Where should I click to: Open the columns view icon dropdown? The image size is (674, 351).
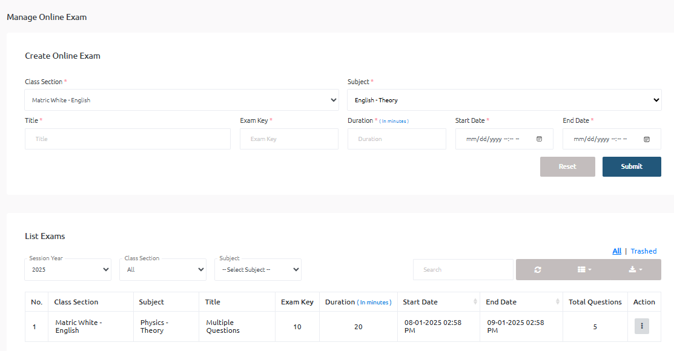point(584,270)
